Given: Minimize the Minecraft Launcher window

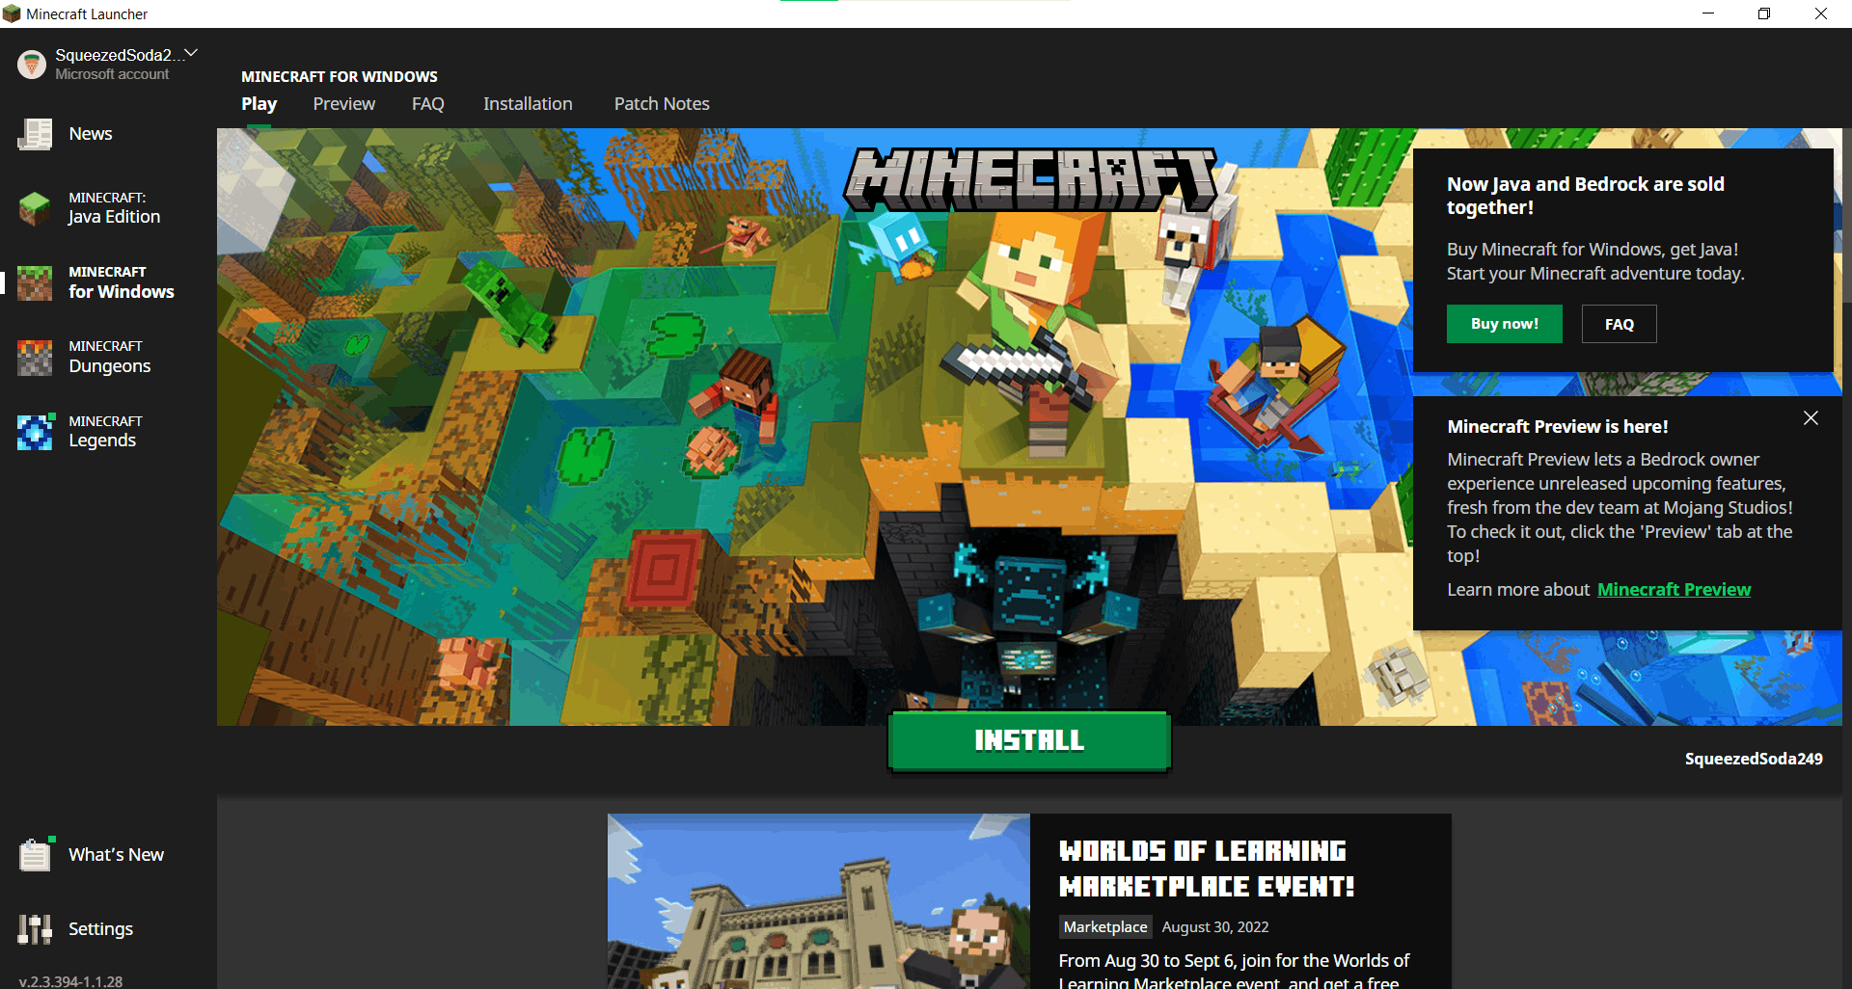Looking at the screenshot, I should (x=1708, y=13).
